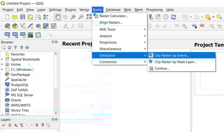Float the Layers panel with undock icon

(x=53, y=119)
